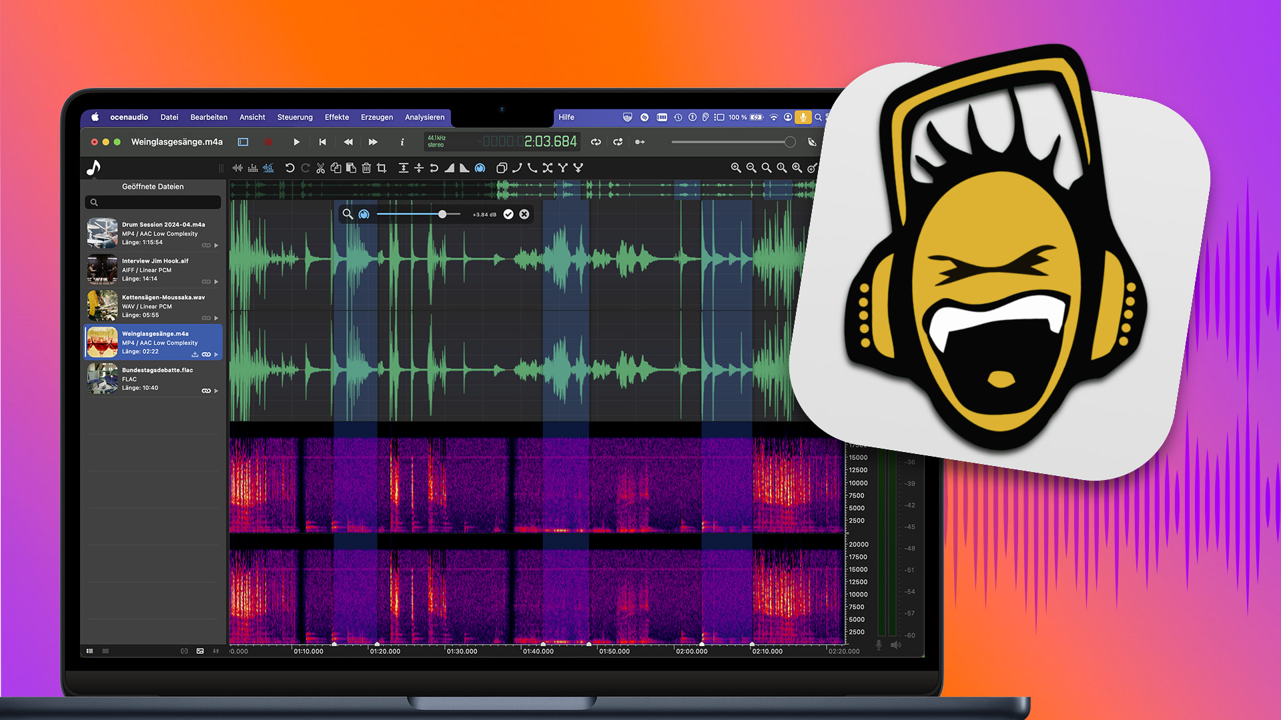The image size is (1281, 720).
Task: Click the paste clipboard icon
Action: point(351,168)
